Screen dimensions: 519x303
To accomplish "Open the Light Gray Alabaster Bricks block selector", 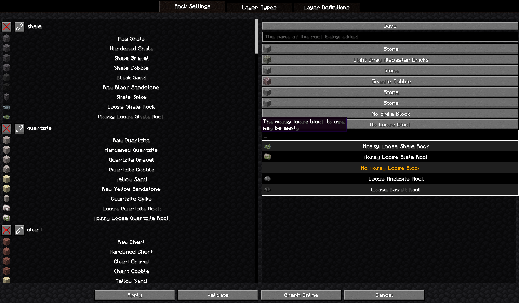I will [390, 59].
